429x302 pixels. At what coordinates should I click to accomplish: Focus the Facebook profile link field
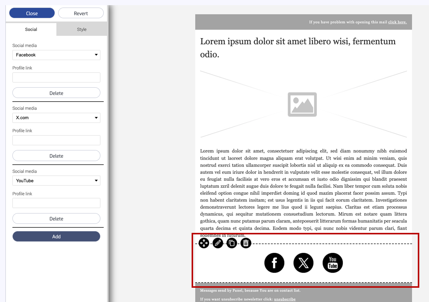click(56, 77)
